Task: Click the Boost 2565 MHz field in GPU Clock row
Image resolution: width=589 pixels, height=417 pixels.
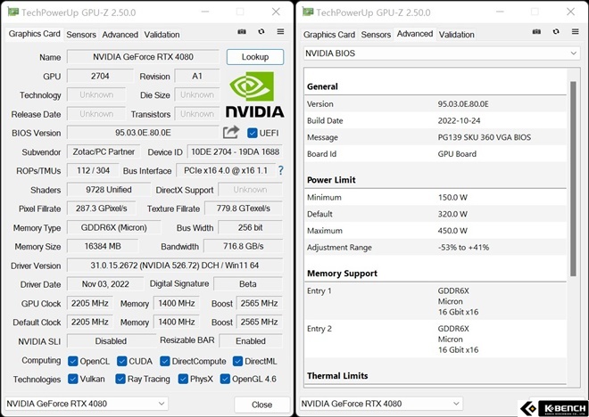Action: click(x=259, y=303)
